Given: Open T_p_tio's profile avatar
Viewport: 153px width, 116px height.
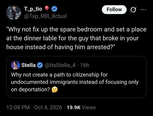Looking at the screenshot, I should click(14, 12).
